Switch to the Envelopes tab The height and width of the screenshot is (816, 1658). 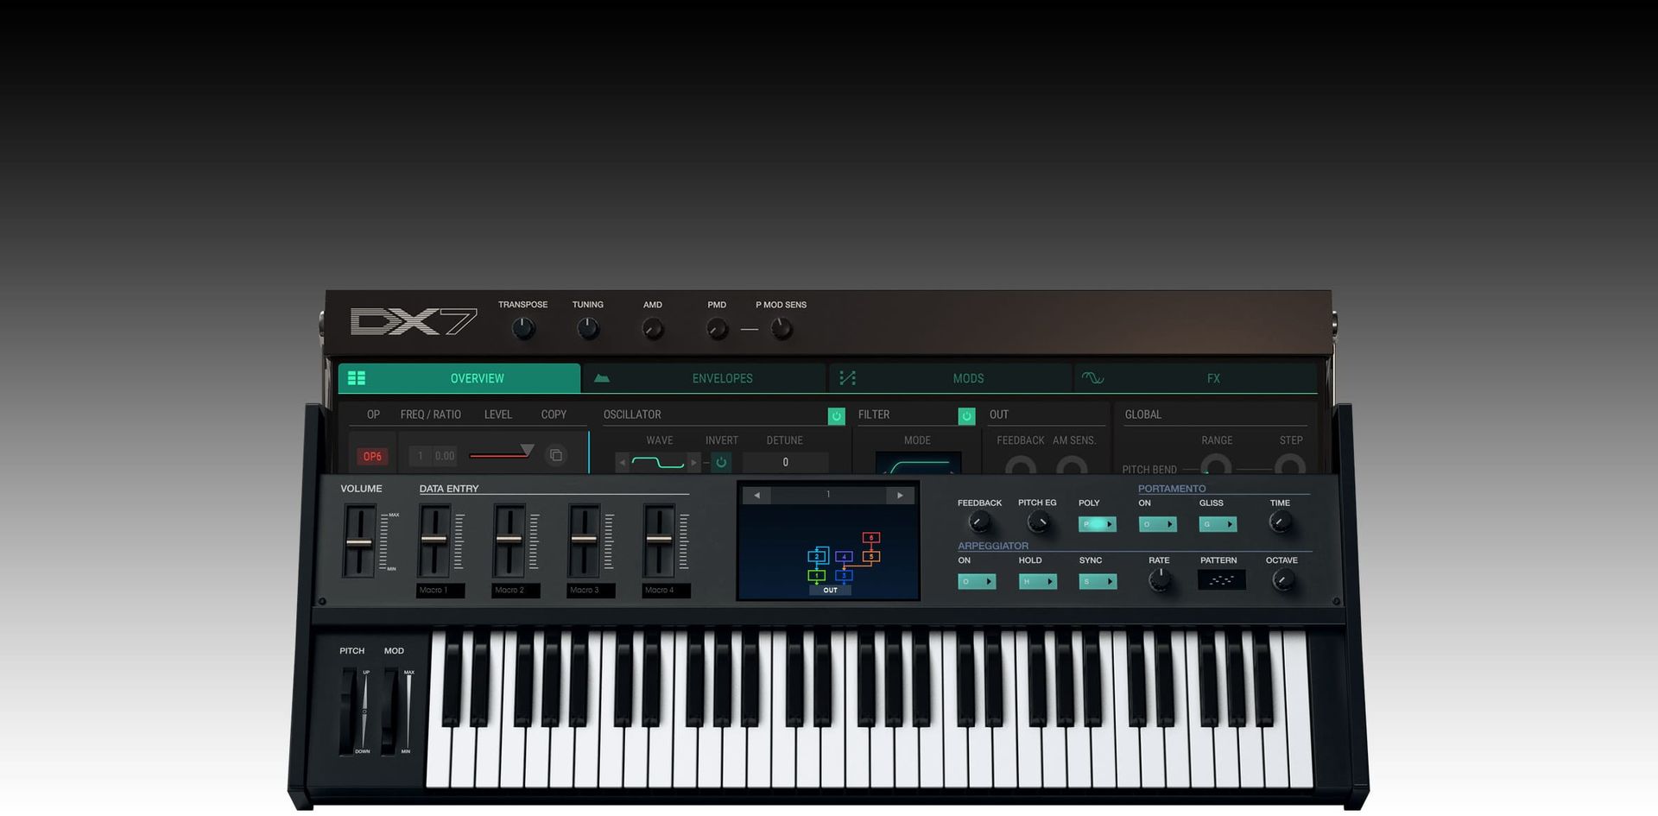[x=705, y=378]
